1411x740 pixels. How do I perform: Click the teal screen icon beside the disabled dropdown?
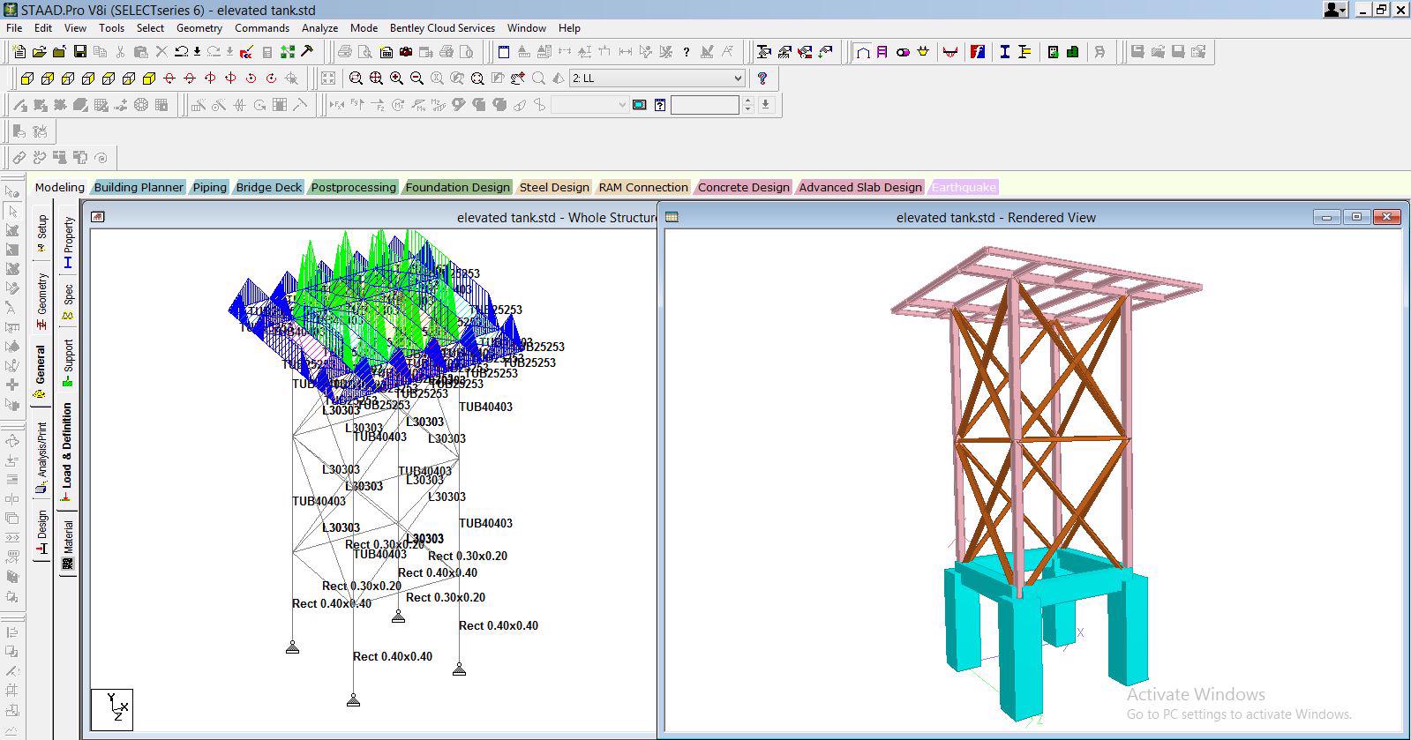[x=639, y=105]
